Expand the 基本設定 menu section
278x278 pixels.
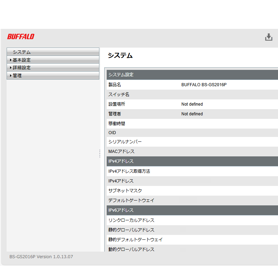[22, 60]
